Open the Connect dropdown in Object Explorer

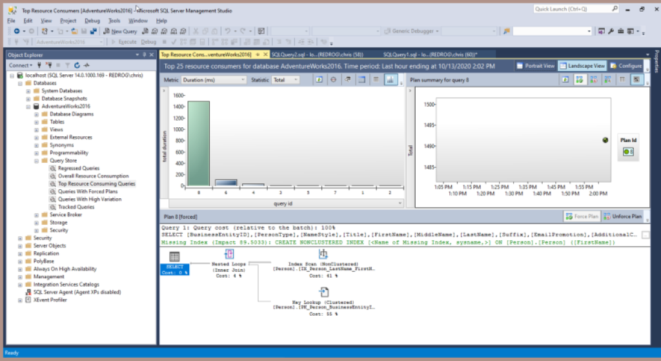(21, 65)
